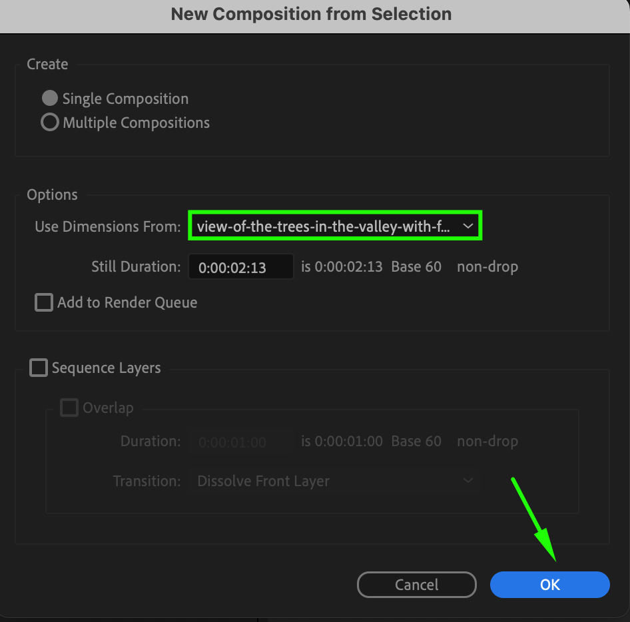Click the chevron arrow beside view-of-the-trees selection

[x=468, y=226]
